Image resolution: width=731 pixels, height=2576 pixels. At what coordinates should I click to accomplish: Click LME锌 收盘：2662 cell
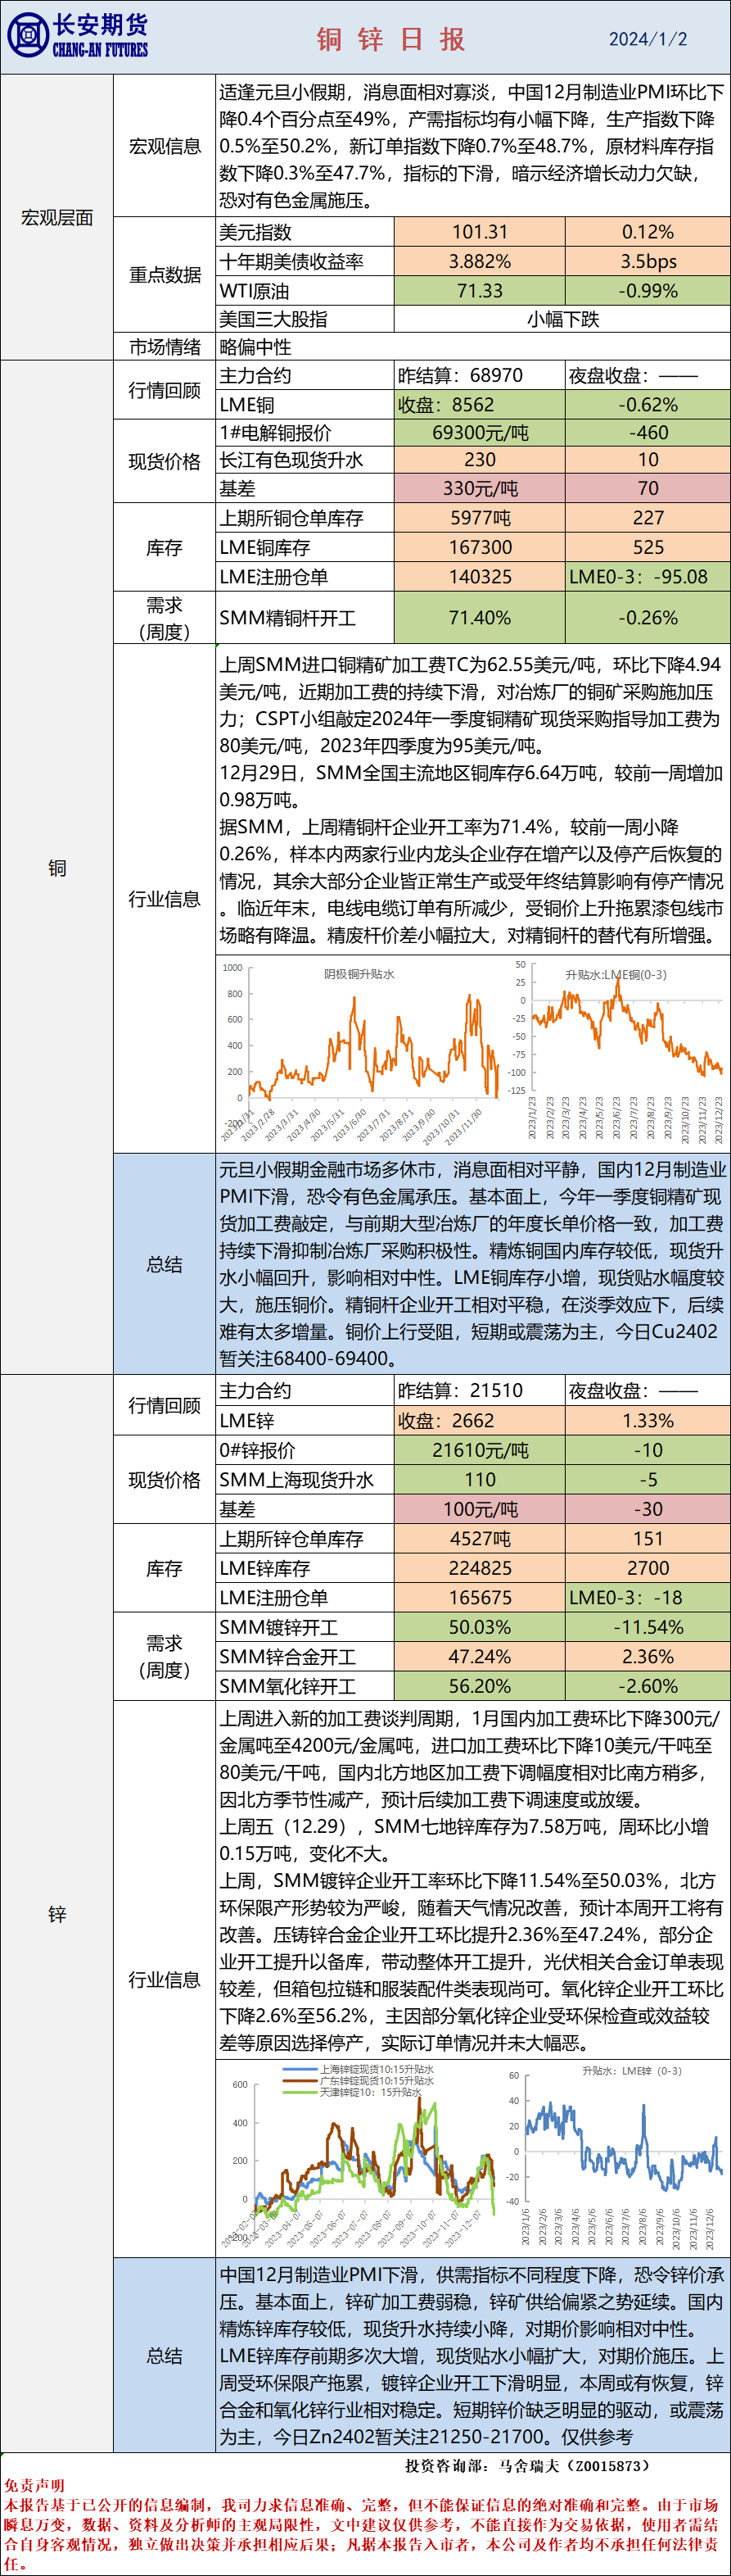tap(480, 1421)
